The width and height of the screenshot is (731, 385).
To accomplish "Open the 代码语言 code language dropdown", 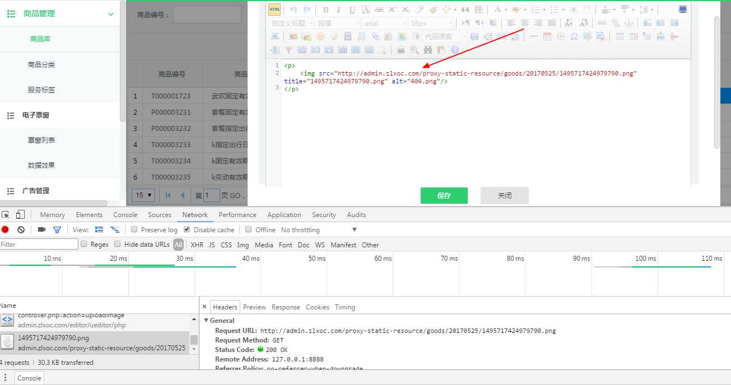I will point(444,36).
